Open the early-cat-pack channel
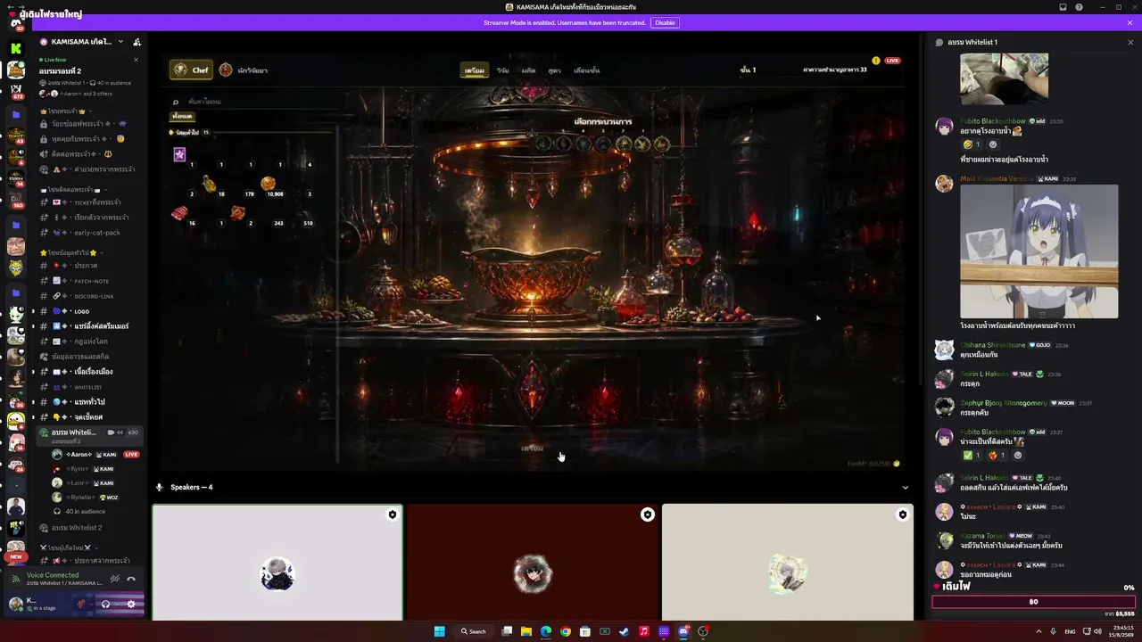The image size is (1142, 642). [89, 233]
